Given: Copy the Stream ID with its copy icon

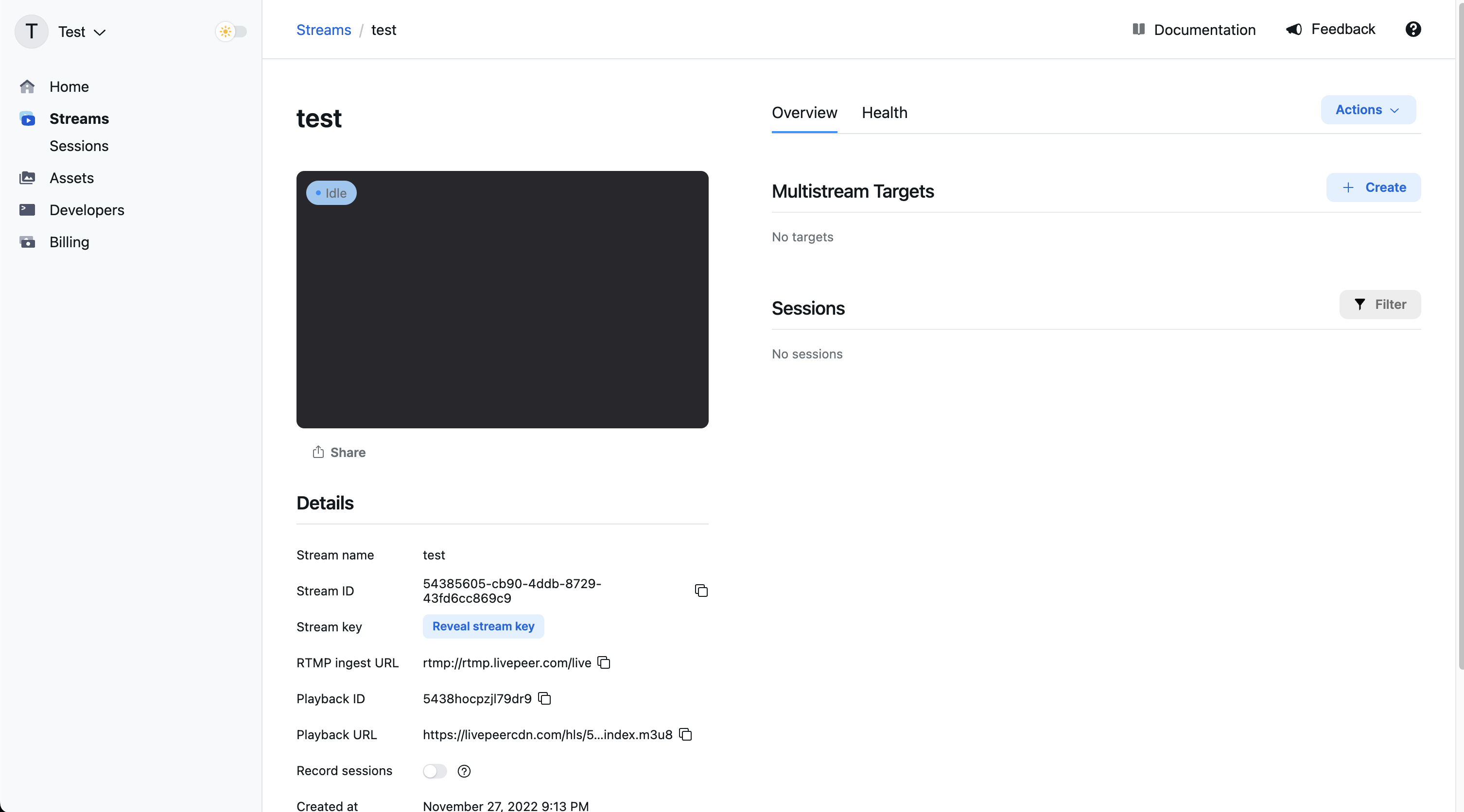Looking at the screenshot, I should (x=701, y=591).
